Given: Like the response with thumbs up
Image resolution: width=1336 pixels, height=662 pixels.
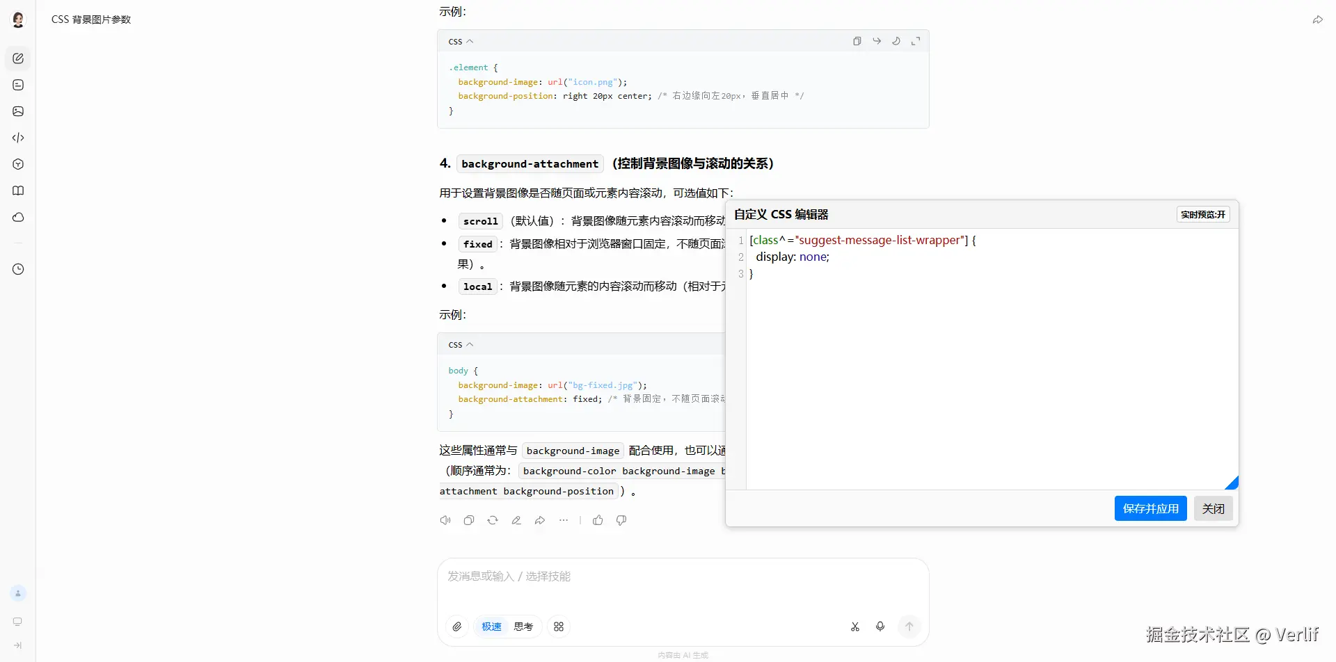Looking at the screenshot, I should [598, 520].
